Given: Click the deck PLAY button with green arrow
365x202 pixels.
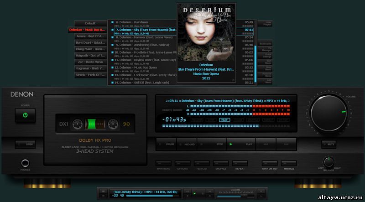Looking at the screenshot, I should point(241,144).
